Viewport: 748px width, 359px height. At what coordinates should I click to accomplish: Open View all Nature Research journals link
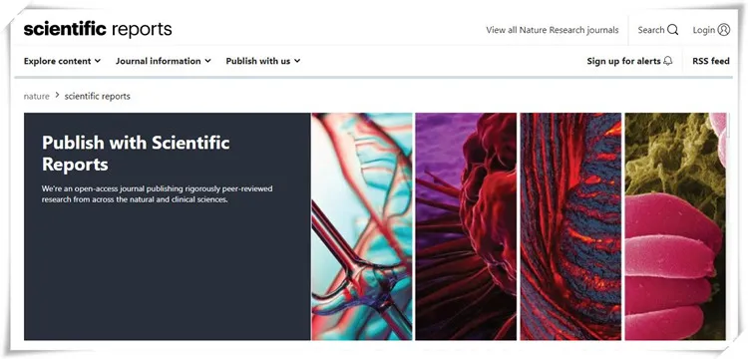coord(552,30)
